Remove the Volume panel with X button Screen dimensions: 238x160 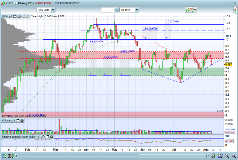tap(22, 121)
